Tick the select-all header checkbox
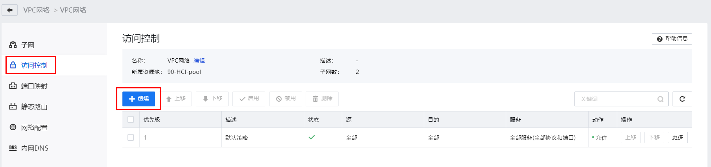Screen dimensions: 711x167 point(131,120)
